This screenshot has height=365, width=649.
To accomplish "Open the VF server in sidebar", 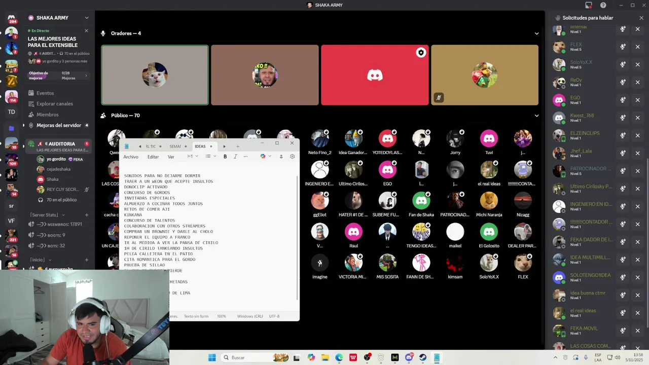I will [x=11, y=221].
